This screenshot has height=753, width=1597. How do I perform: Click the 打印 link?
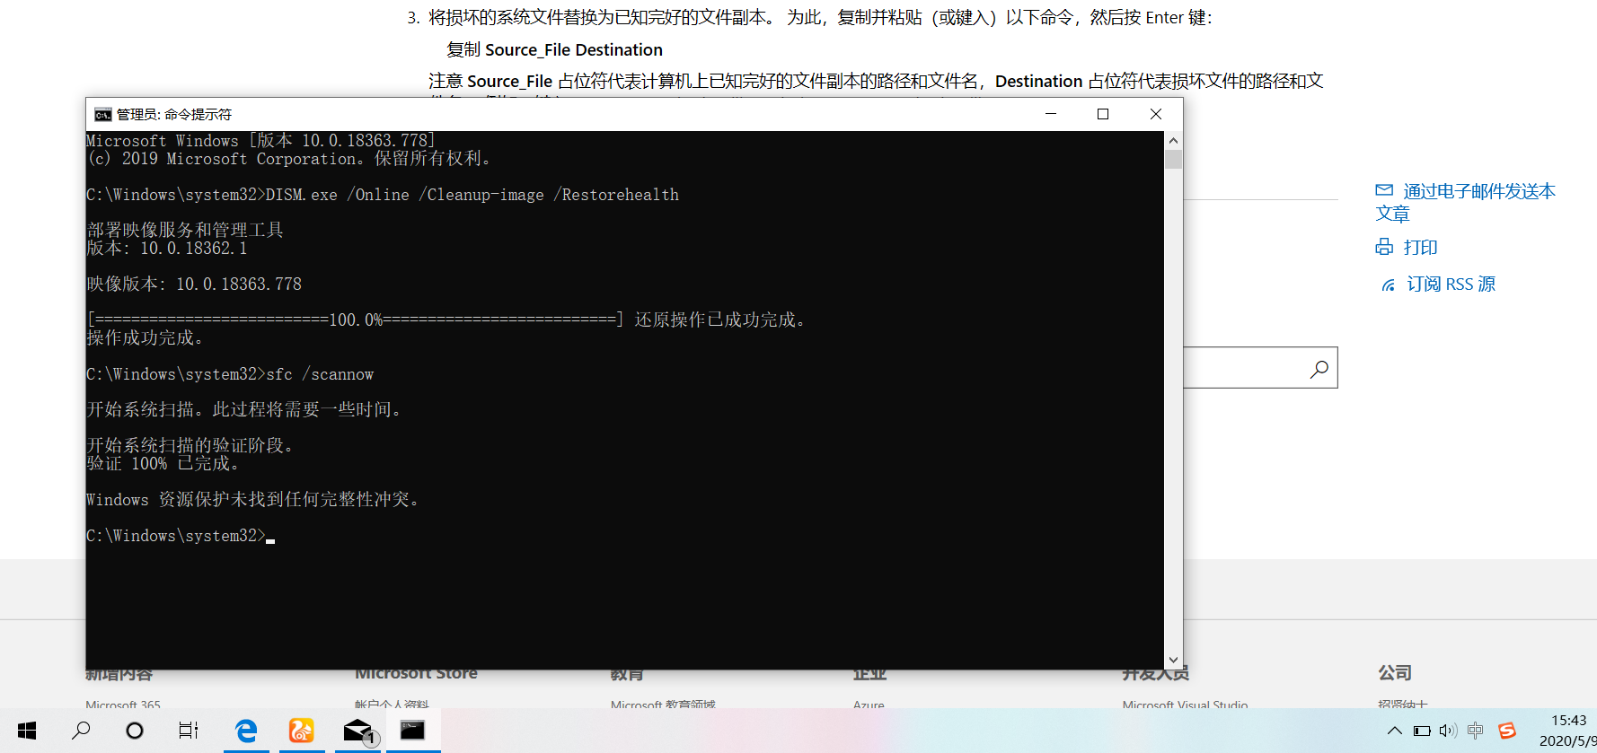click(1420, 247)
